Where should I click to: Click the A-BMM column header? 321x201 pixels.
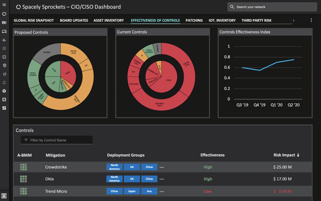pos(24,155)
